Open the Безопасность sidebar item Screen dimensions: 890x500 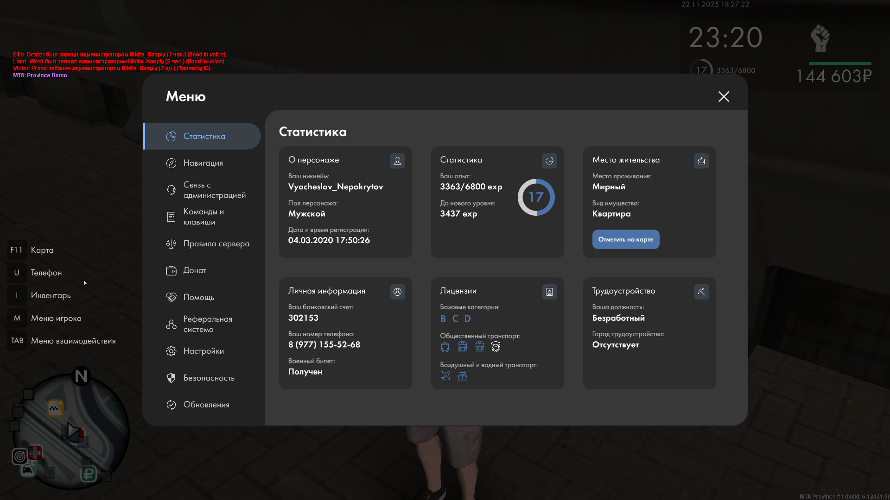coord(209,378)
